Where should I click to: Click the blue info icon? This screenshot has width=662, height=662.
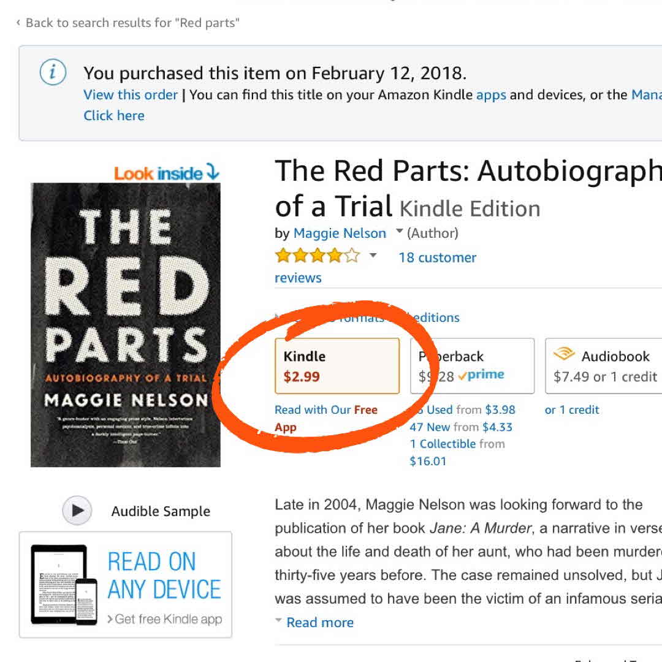[x=53, y=73]
